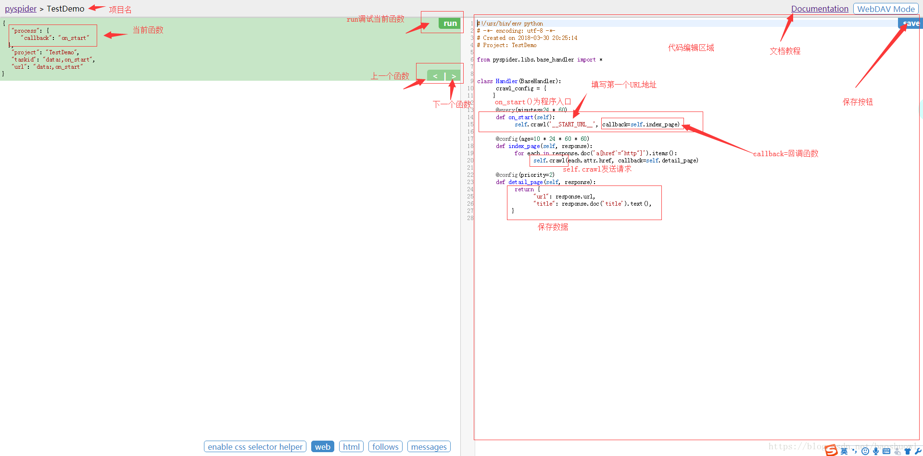This screenshot has height=456, width=923.
Task: Toggle the Sogou Chinese/English language indicator
Action: tap(844, 451)
